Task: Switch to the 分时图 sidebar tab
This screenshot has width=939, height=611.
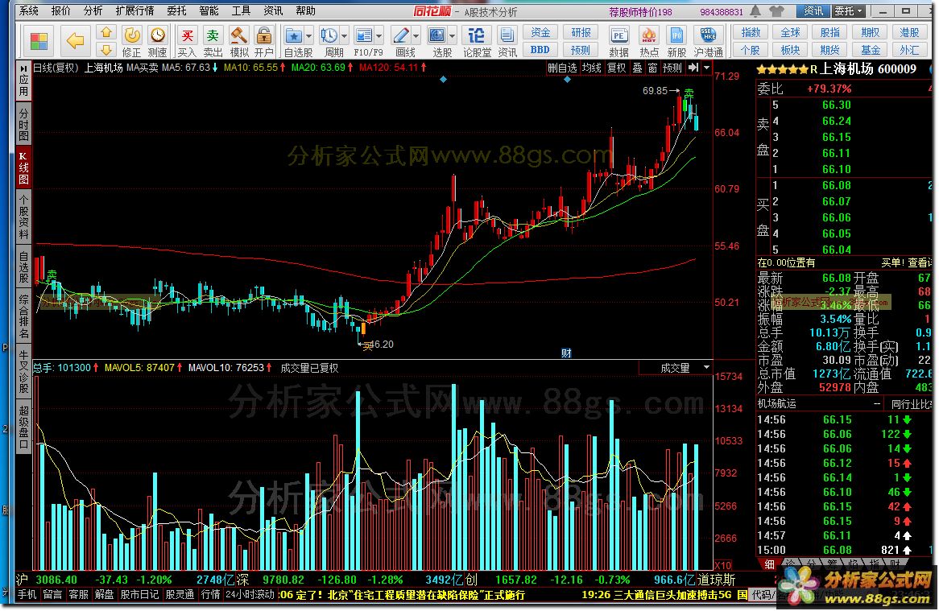Action: click(24, 125)
